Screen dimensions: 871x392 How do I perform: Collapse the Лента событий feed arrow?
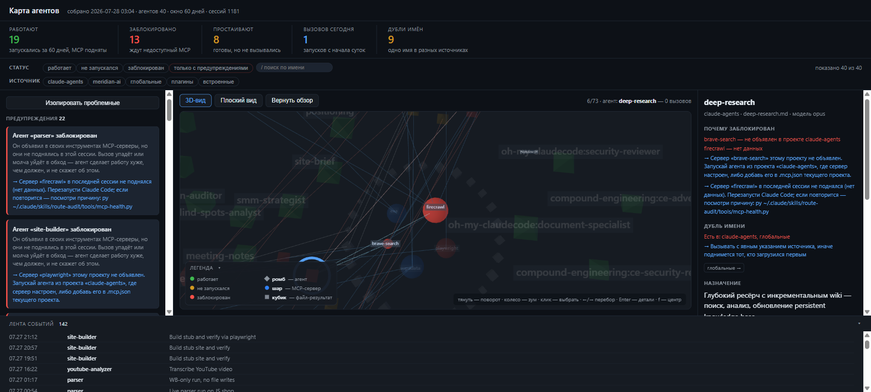859,324
